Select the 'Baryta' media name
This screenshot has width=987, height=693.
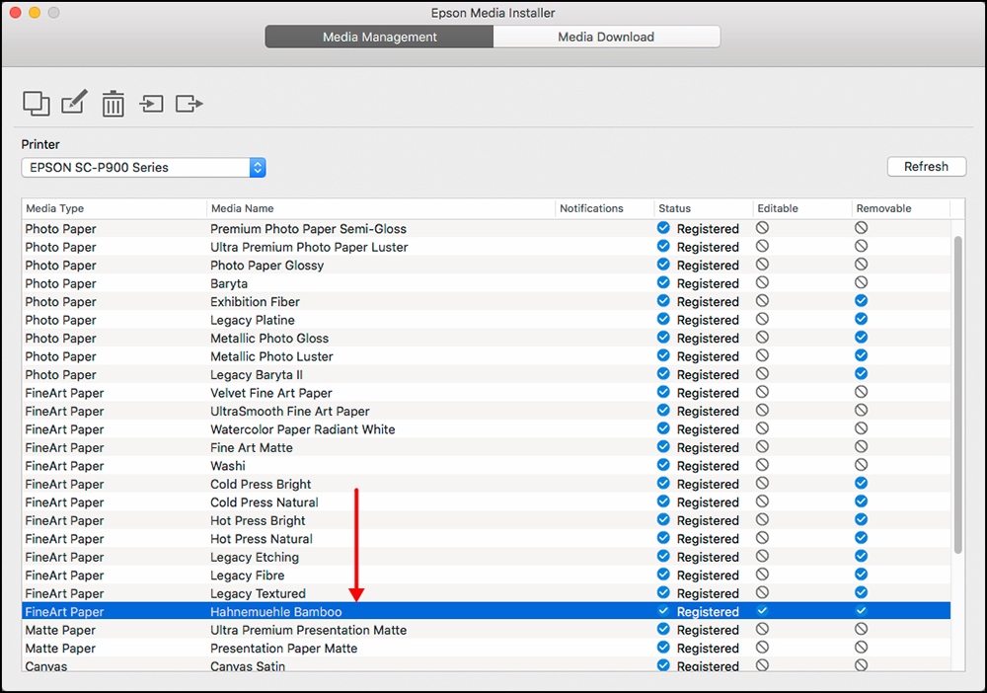click(x=229, y=284)
